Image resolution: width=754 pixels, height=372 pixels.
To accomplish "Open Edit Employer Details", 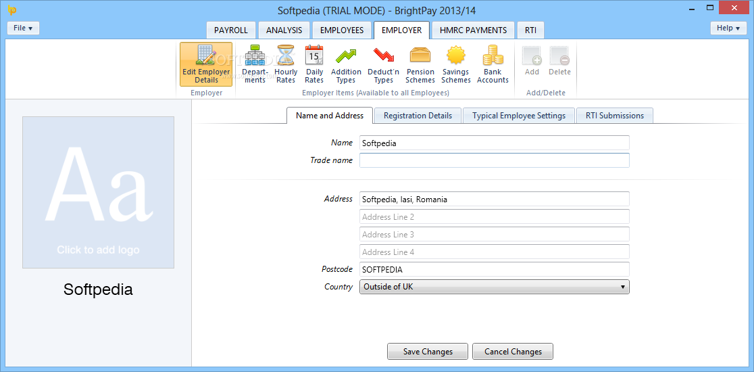I will pyautogui.click(x=206, y=64).
